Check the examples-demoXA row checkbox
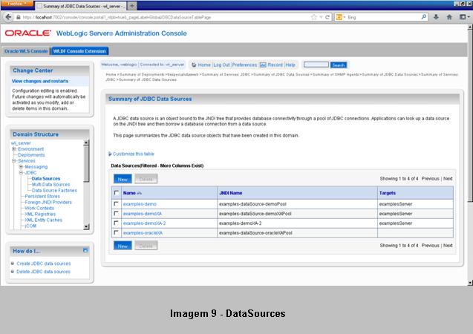Screen dimensions: 473x334 (x=116, y=214)
